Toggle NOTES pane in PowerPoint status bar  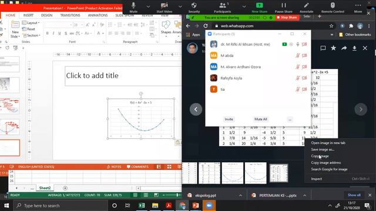coord(114,166)
